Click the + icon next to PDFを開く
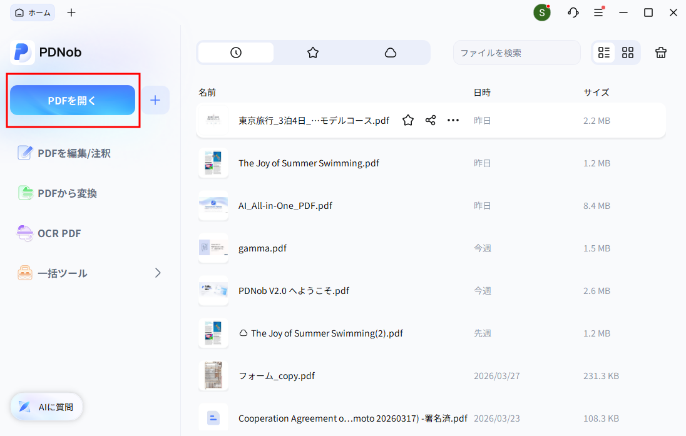 pyautogui.click(x=155, y=99)
